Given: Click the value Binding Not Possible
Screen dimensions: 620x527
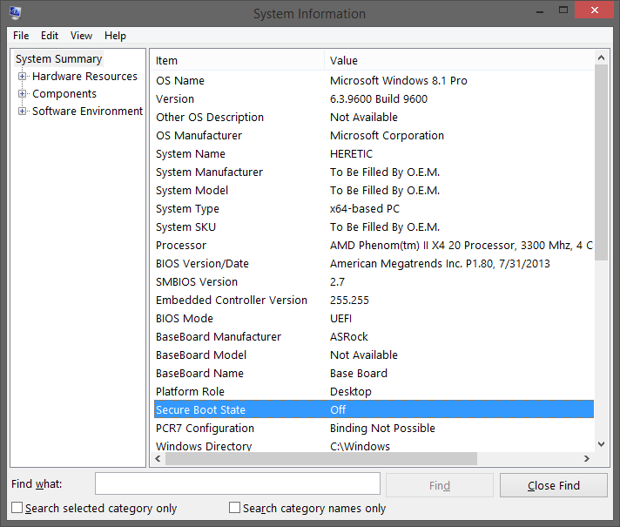Looking at the screenshot, I should pos(382,429).
